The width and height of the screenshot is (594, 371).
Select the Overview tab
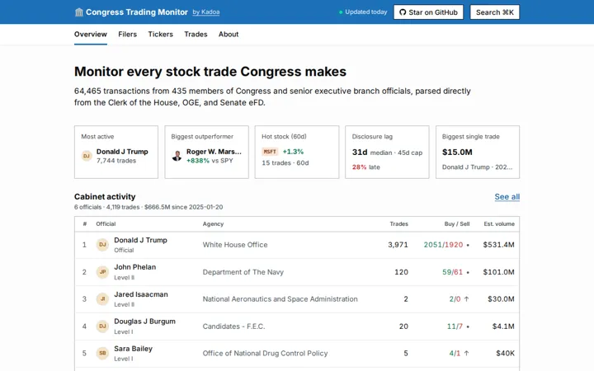coord(91,34)
